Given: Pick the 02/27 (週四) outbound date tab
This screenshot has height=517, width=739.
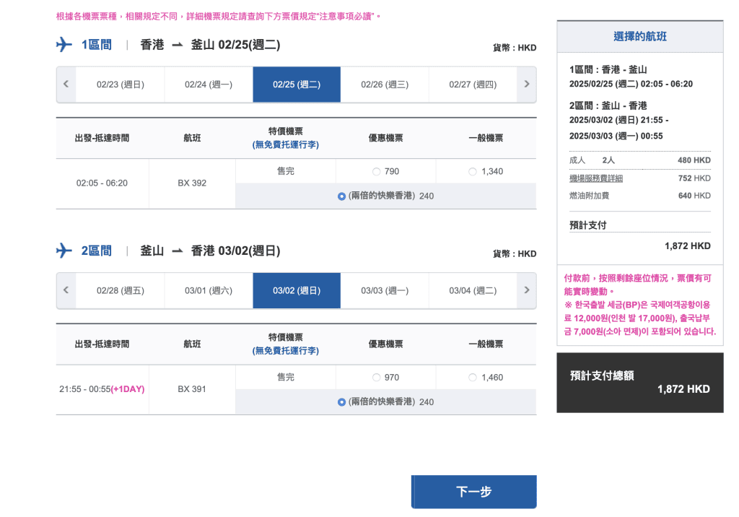Looking at the screenshot, I should click(x=473, y=84).
